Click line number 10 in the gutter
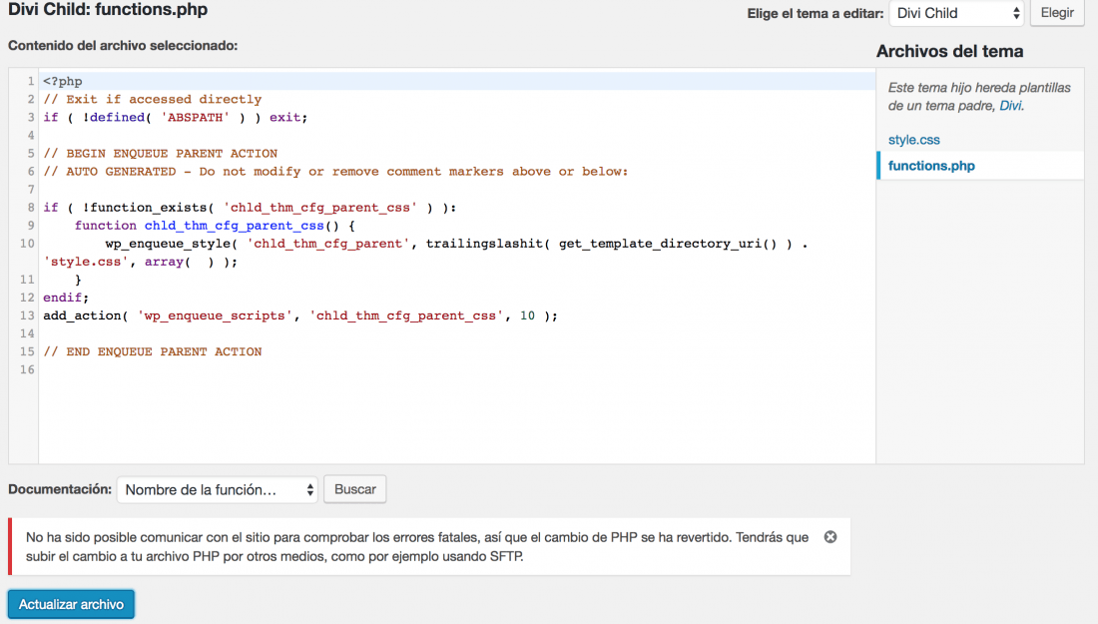 (x=27, y=244)
